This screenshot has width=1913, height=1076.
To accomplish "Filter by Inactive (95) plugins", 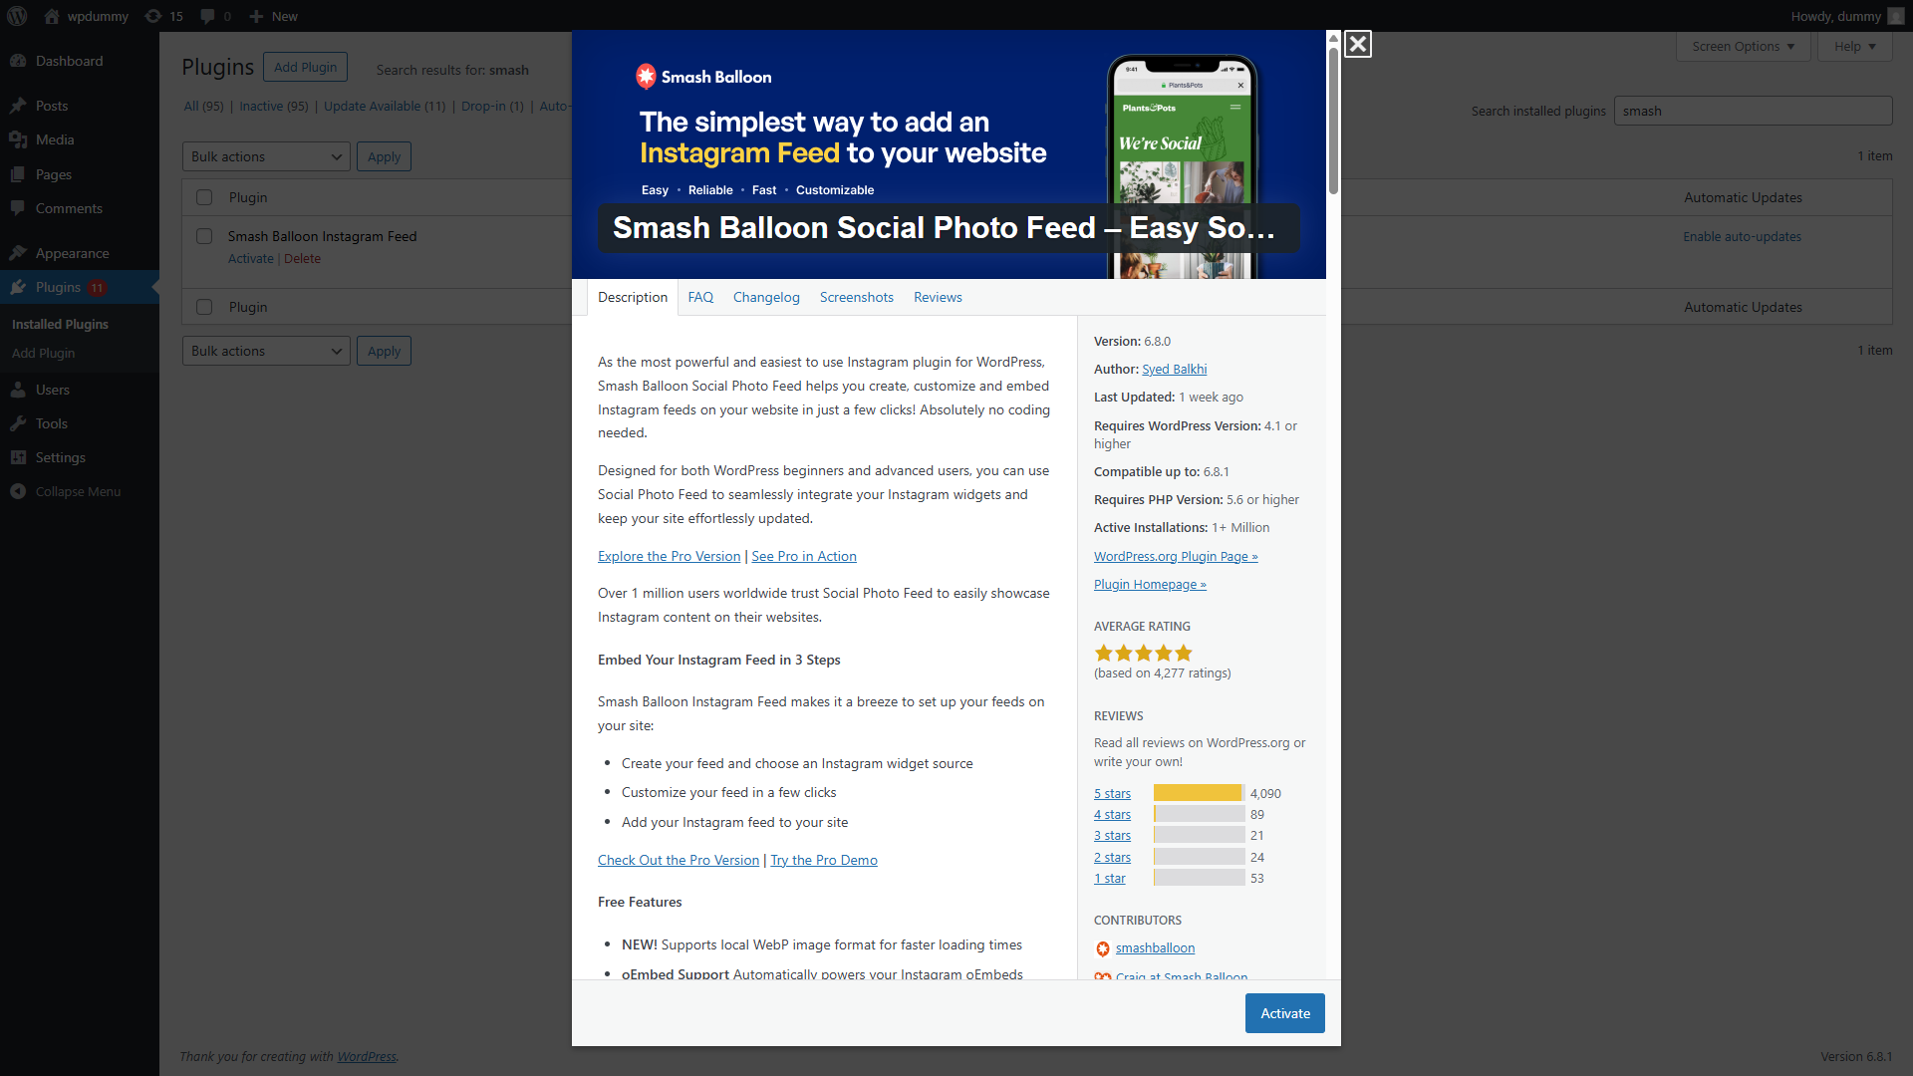I will 274,106.
